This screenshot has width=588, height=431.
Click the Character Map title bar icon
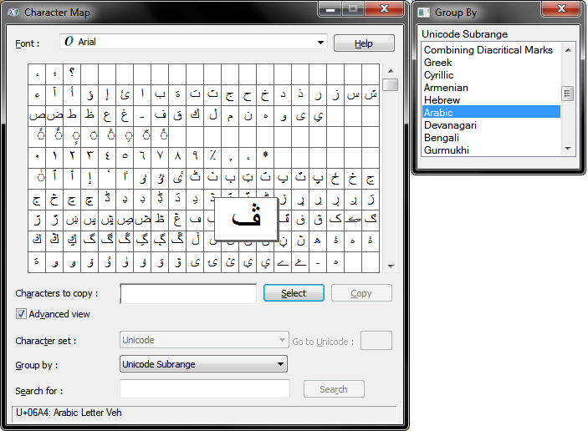13,13
